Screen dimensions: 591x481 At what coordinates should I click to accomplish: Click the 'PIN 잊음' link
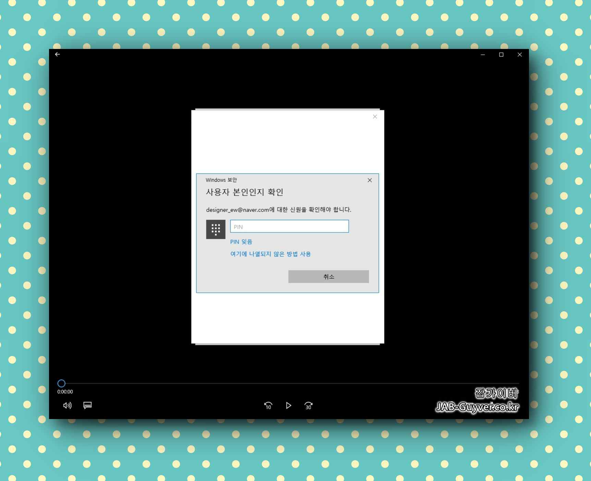(241, 242)
